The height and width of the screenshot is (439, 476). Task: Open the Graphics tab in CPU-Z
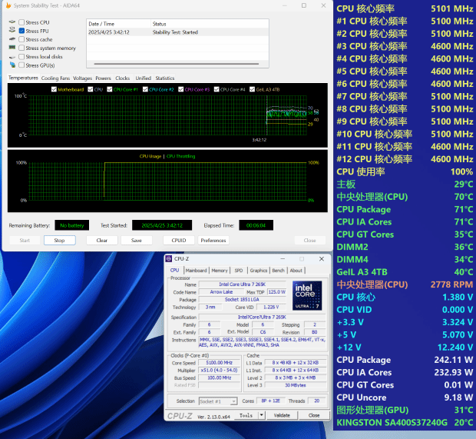coord(259,271)
